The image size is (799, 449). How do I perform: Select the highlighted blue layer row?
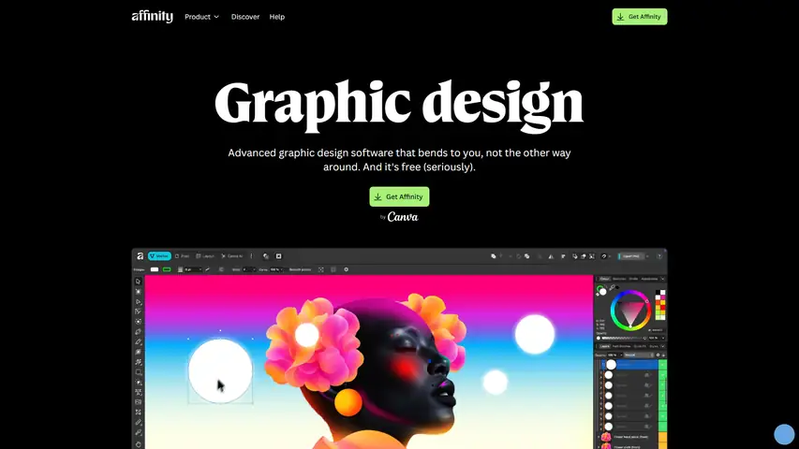point(629,365)
